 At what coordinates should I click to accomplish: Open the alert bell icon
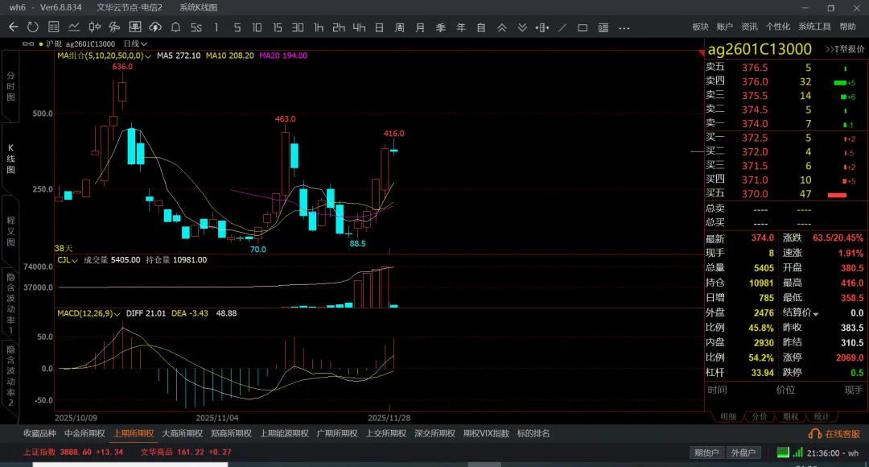point(175,27)
